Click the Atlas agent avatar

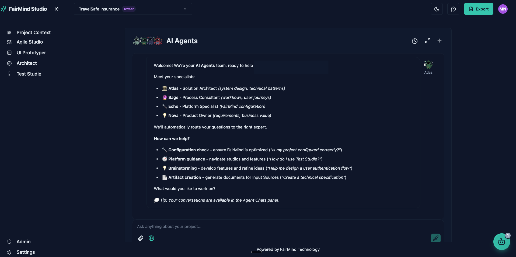click(428, 65)
